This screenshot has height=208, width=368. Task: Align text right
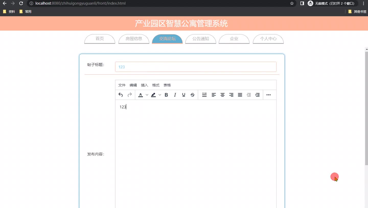[231, 95]
